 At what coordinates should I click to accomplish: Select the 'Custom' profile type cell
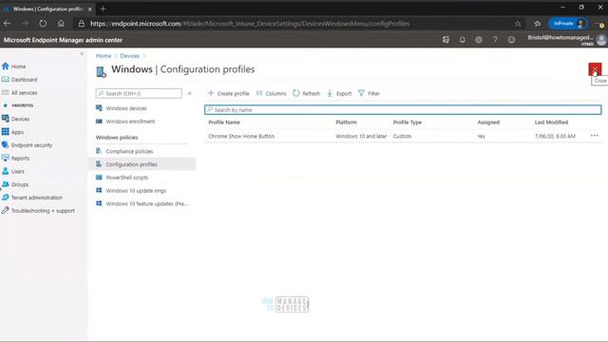tap(402, 136)
